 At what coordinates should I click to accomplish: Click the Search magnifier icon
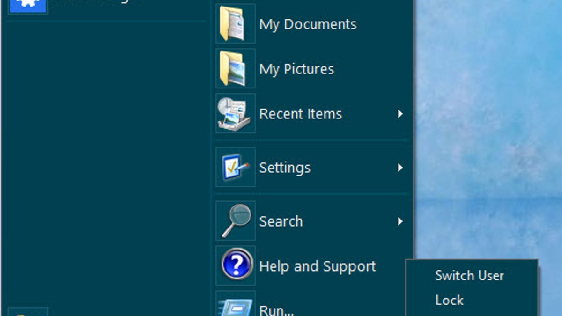pos(235,220)
